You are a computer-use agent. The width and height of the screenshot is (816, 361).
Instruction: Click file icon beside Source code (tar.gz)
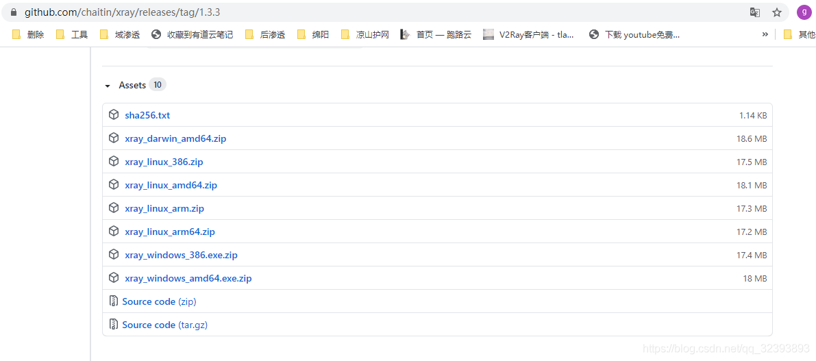tap(114, 324)
